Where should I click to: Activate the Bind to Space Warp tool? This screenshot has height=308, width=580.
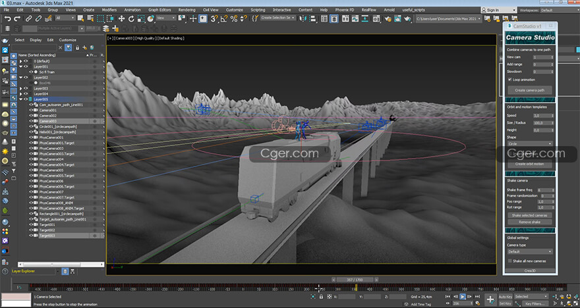tap(48, 18)
